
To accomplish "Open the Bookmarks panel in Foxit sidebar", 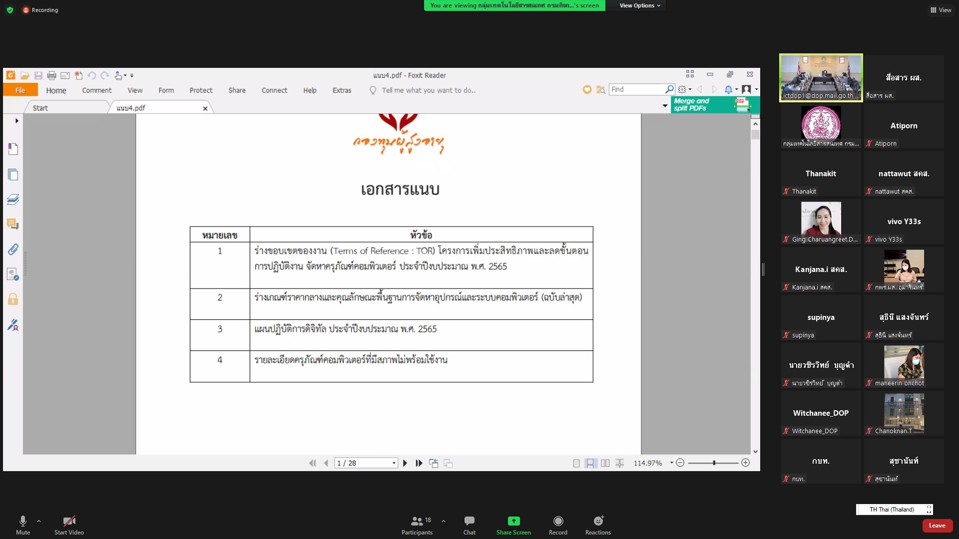I will pos(13,149).
